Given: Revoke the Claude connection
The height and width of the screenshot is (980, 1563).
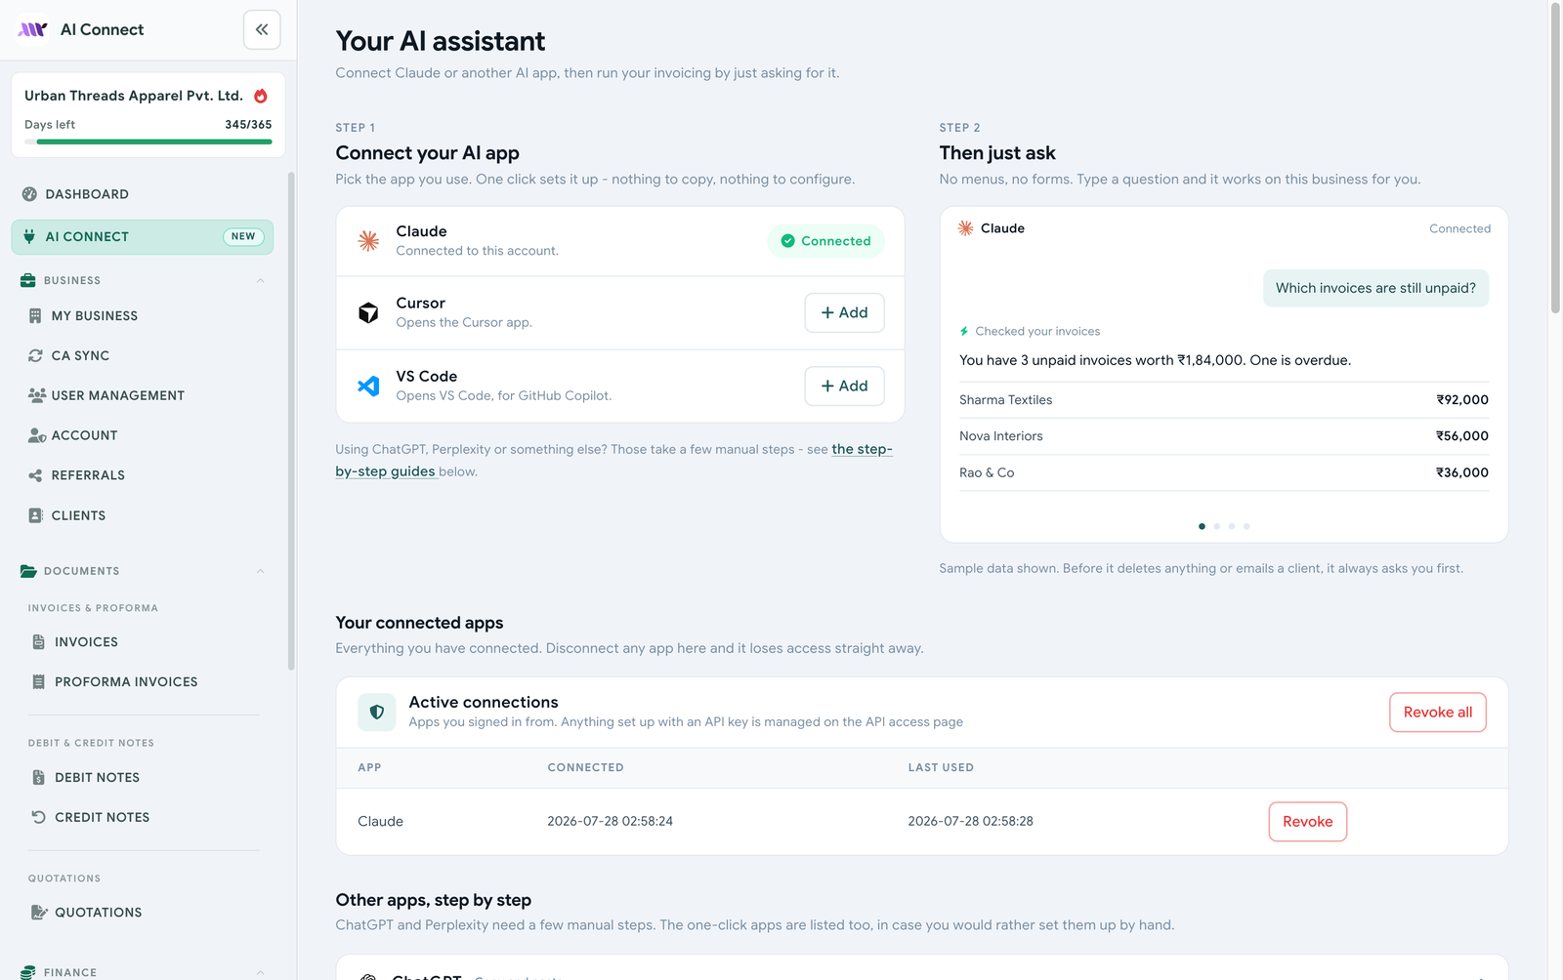Looking at the screenshot, I should click(1308, 822).
